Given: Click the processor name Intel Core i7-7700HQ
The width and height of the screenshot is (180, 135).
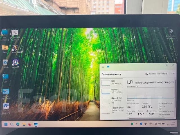Looking at the screenshot, I should click(154, 82).
